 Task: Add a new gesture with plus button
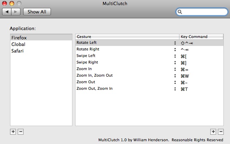[213, 132]
